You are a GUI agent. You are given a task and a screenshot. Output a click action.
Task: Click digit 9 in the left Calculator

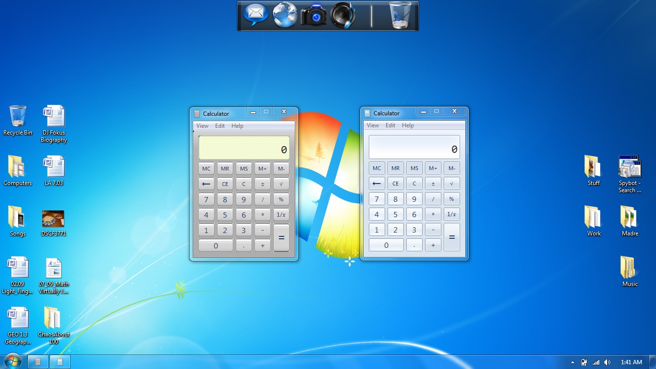click(x=244, y=200)
